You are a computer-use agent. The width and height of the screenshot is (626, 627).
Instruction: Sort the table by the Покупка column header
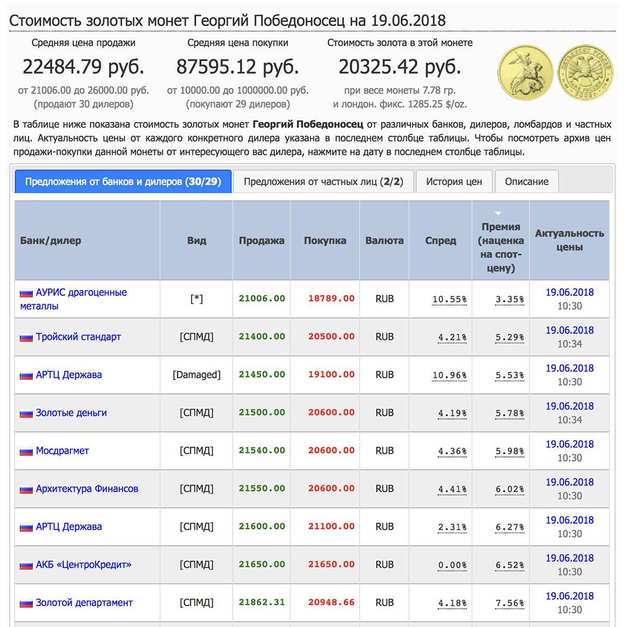click(324, 240)
